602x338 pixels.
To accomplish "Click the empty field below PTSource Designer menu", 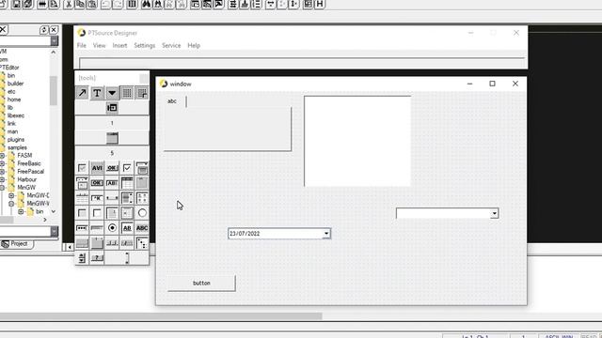I will click(x=302, y=63).
